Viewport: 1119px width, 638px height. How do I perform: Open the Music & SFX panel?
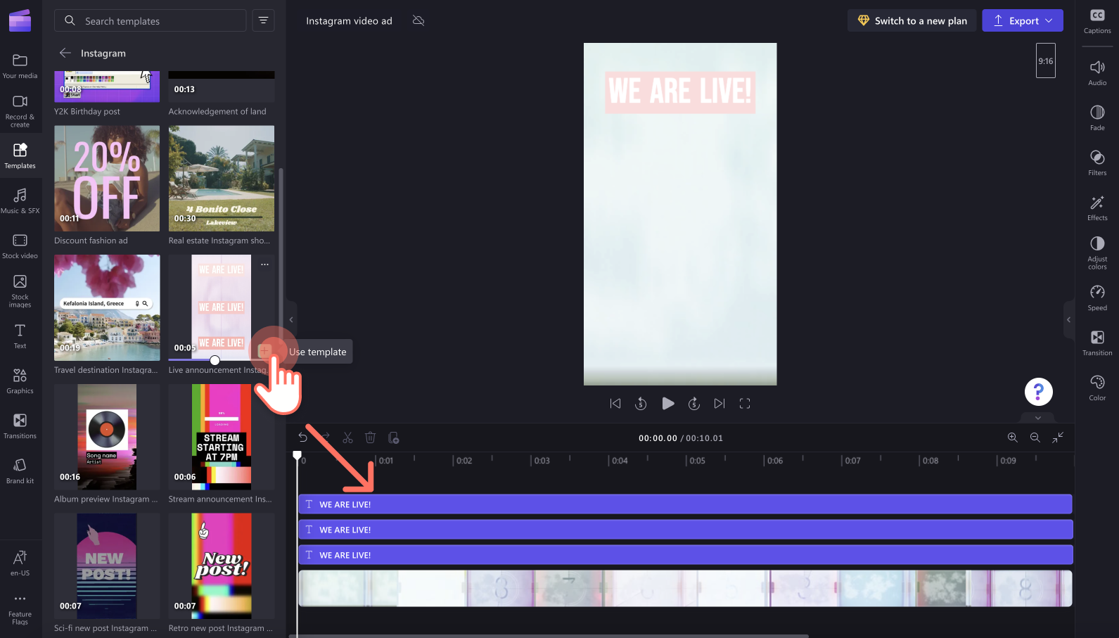20,200
